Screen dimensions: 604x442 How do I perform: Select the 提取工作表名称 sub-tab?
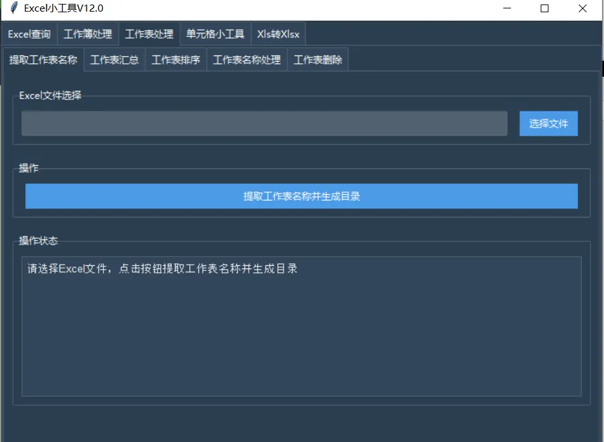coord(43,59)
